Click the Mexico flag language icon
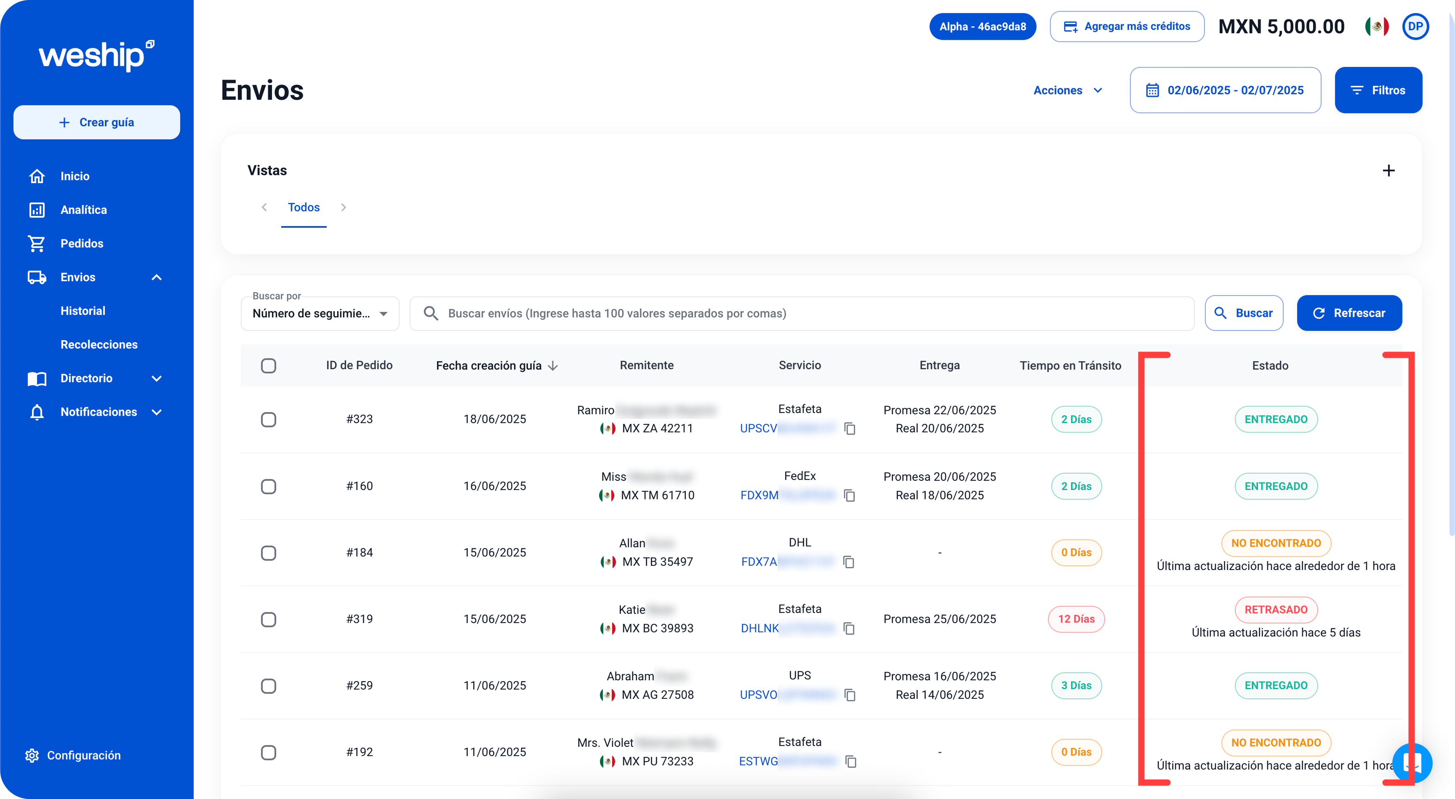Image resolution: width=1455 pixels, height=799 pixels. coord(1377,27)
